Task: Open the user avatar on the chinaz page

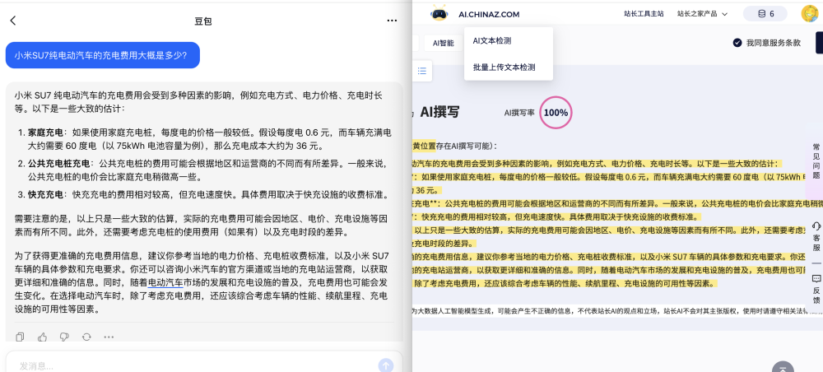Action: pyautogui.click(x=810, y=14)
